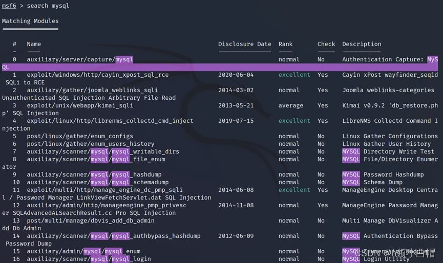The height and width of the screenshot is (263, 443).
Task: Click the 'Rank' column header
Action: (x=286, y=44)
